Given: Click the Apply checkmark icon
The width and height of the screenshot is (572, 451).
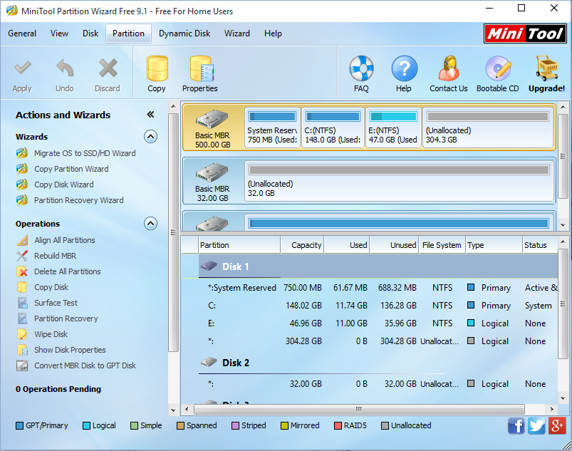Looking at the screenshot, I should [22, 68].
